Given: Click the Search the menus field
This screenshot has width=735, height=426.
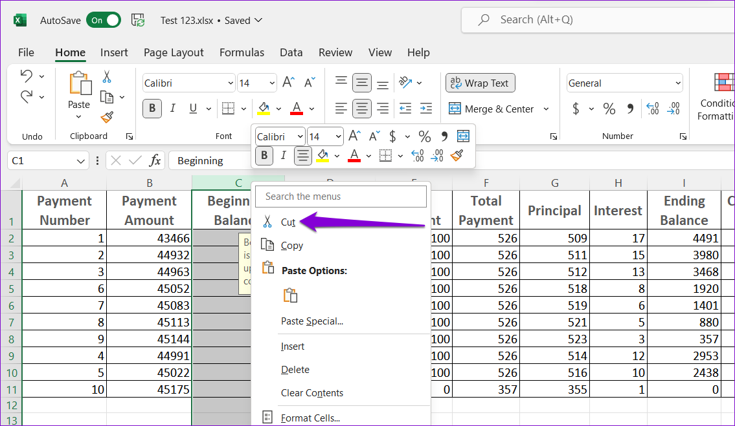Looking at the screenshot, I should [341, 197].
